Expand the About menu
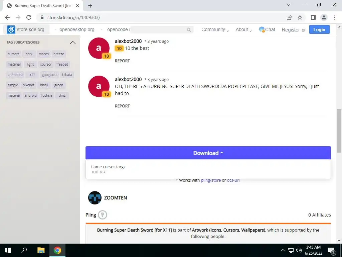This screenshot has width=342, height=257. [x=243, y=29]
